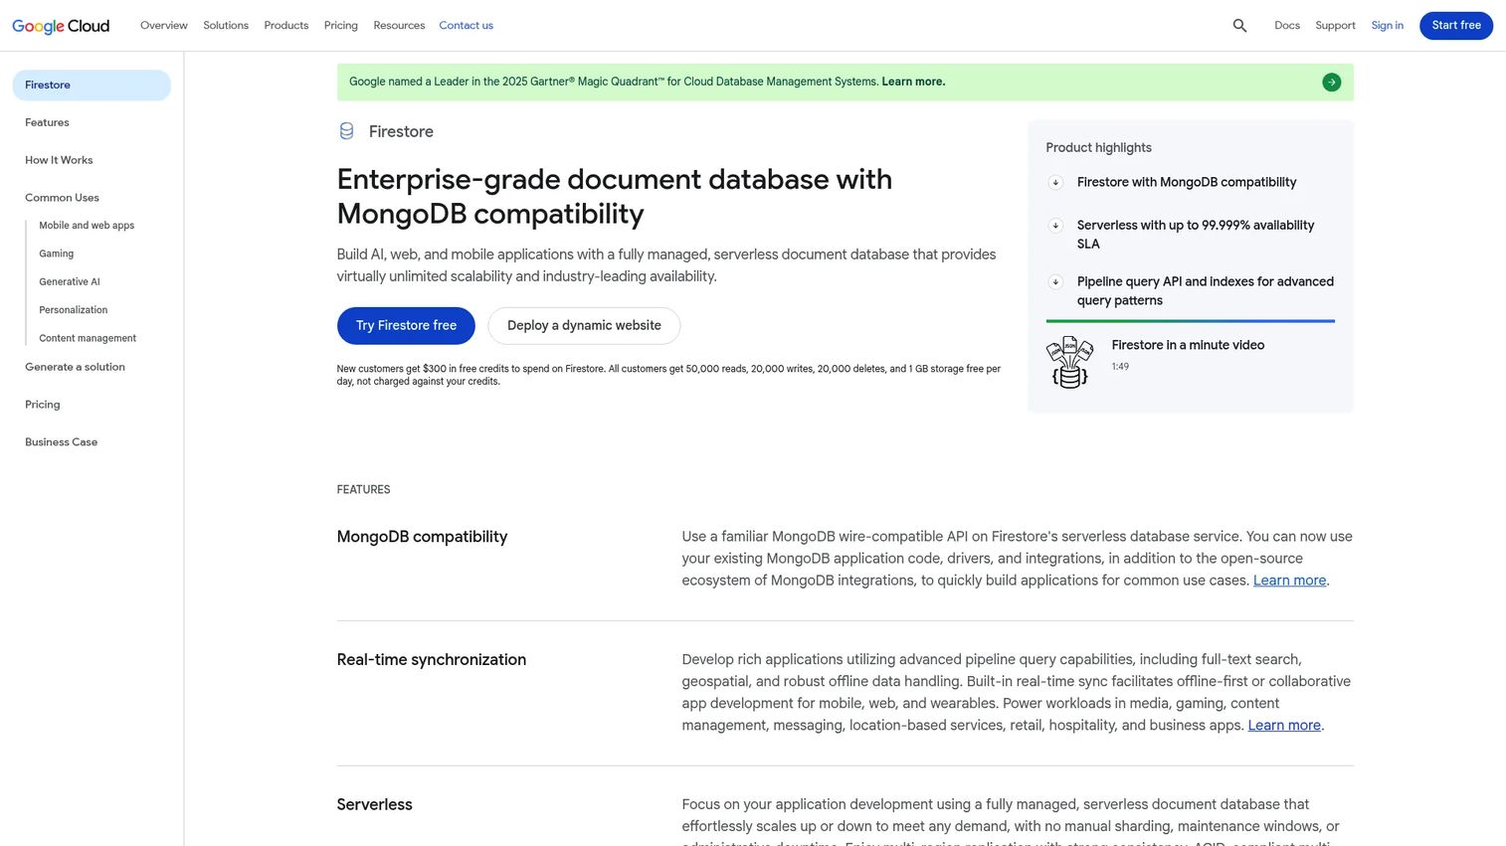Go to Content management use case
Screen dimensions: 1506x846
pos(88,339)
